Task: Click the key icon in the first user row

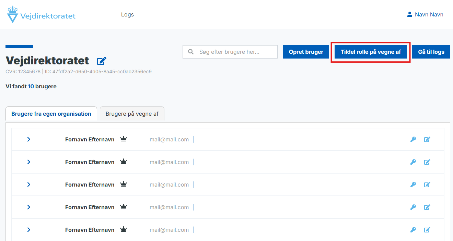Action: 413,139
